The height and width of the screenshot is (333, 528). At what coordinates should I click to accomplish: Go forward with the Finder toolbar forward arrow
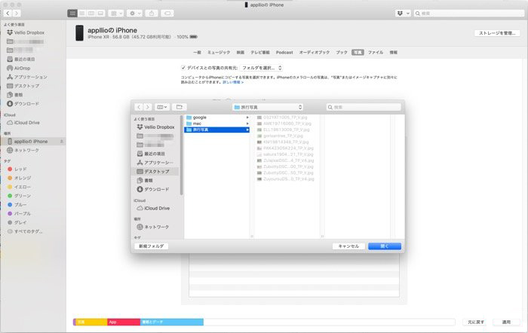tap(16, 13)
